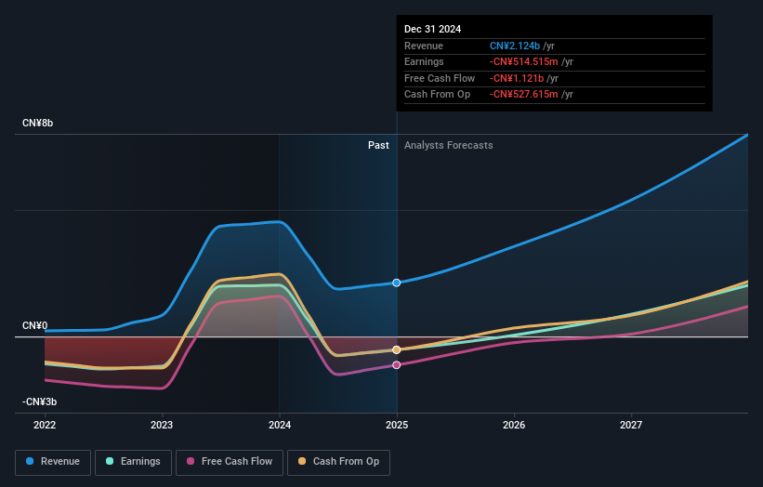Image resolution: width=763 pixels, height=487 pixels.
Task: Toggle the Cash From Op legend series
Action: 338,462
